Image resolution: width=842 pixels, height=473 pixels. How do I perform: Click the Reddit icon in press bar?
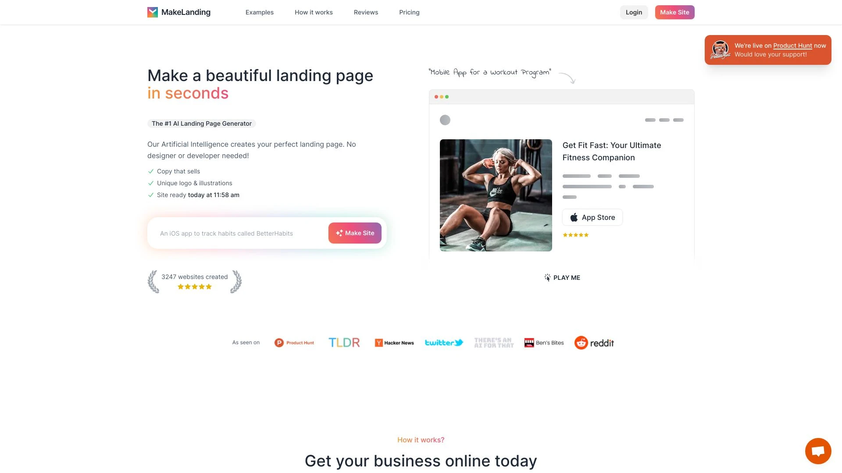(x=581, y=342)
